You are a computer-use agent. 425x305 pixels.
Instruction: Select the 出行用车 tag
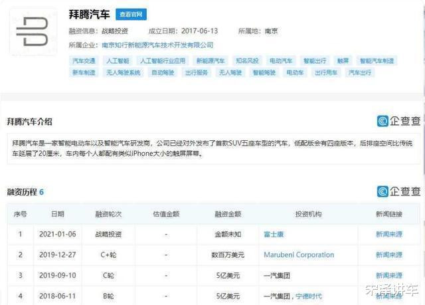click(326, 72)
